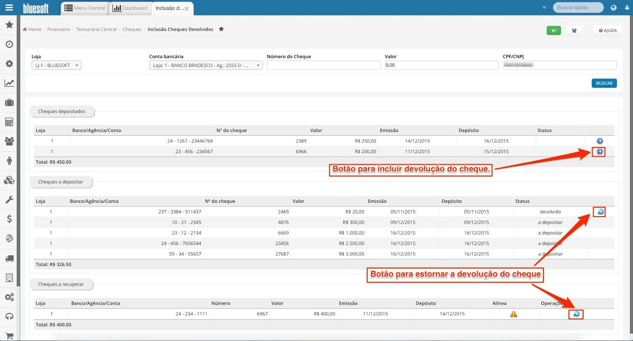
Task: Click the globe icon in top bar
Action: click(614, 7)
